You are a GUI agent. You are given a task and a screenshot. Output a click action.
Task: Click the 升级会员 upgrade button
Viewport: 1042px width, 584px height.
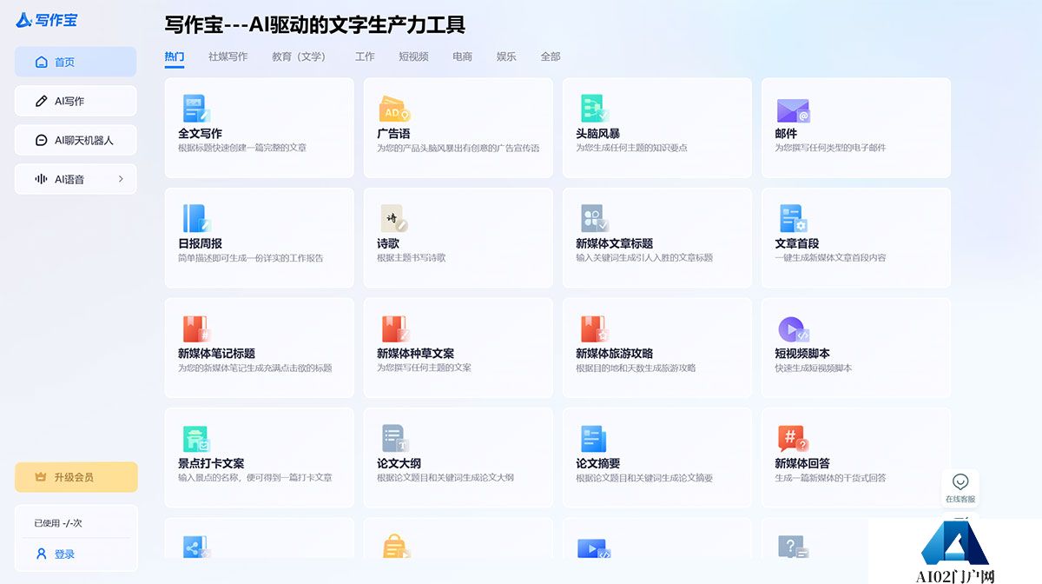pyautogui.click(x=76, y=477)
